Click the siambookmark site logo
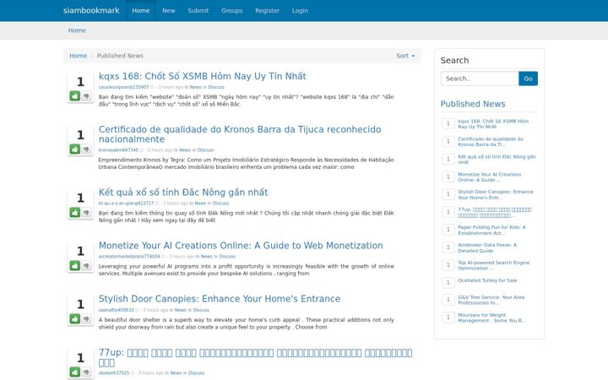Image resolution: width=608 pixels, height=380 pixels. click(x=91, y=10)
